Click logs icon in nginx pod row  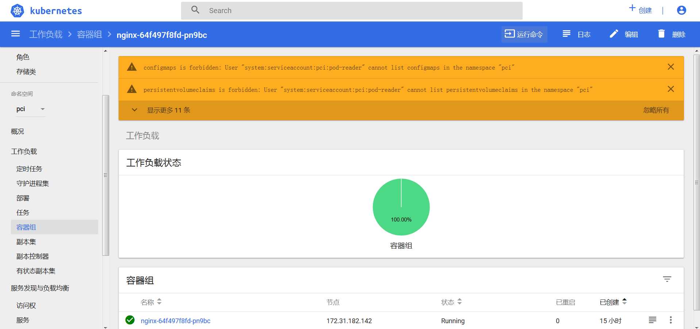click(x=653, y=320)
